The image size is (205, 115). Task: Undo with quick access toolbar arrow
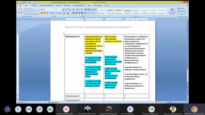(26, 2)
